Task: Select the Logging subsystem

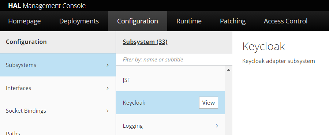Action: point(170,126)
